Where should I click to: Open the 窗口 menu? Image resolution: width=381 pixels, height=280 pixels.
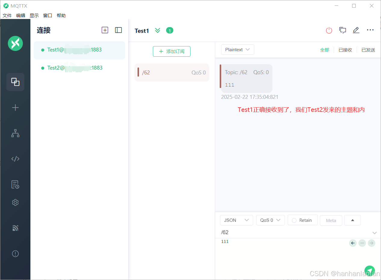tap(48, 15)
